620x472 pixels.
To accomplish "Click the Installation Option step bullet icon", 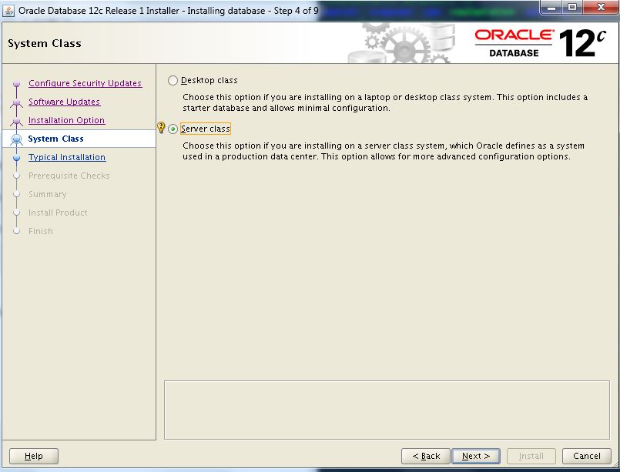I will click(x=17, y=121).
